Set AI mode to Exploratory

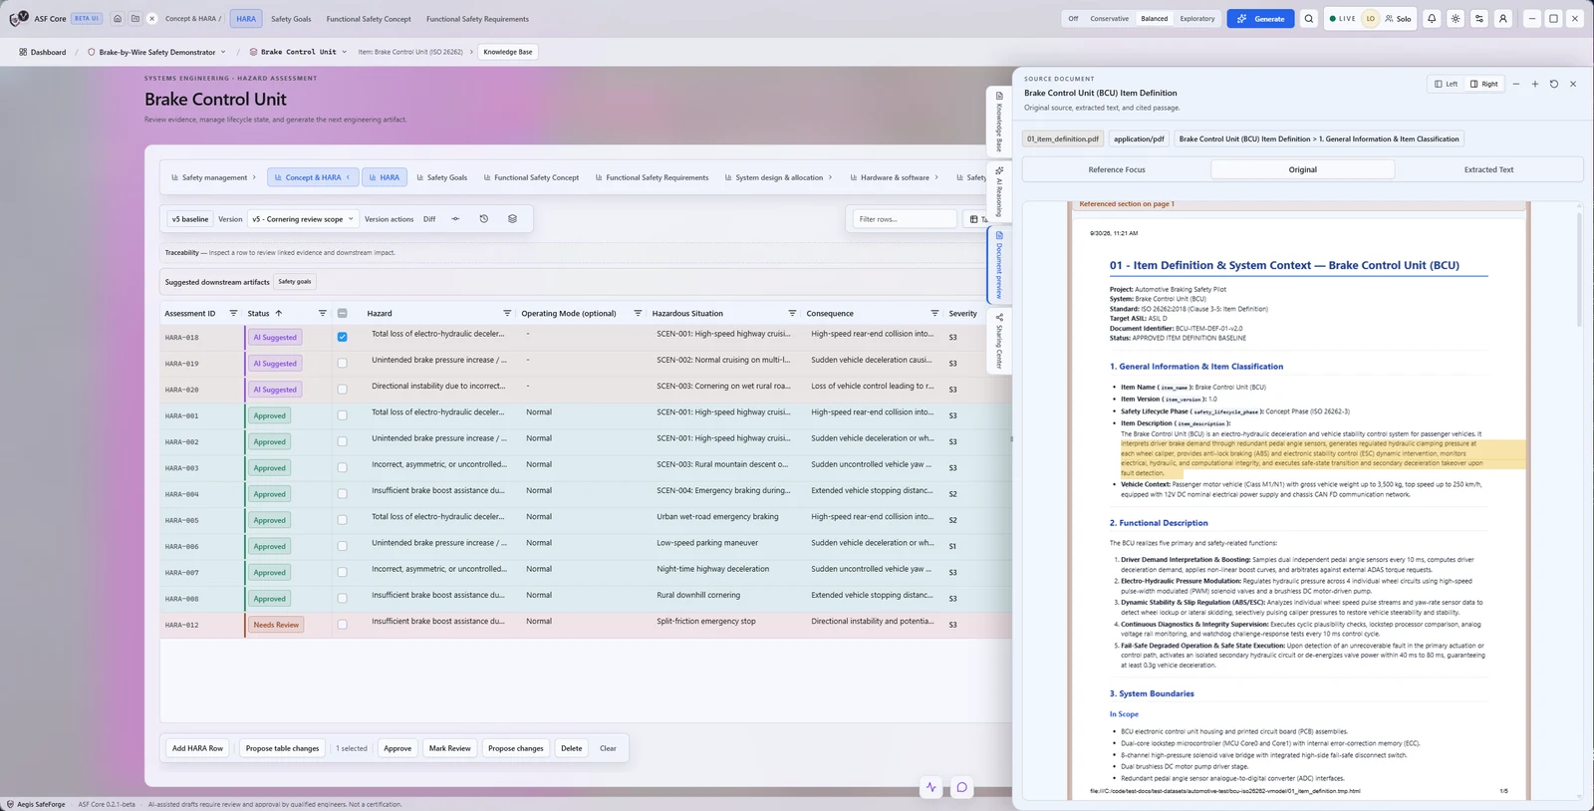click(x=1196, y=19)
